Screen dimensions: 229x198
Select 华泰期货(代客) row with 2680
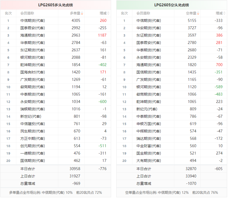tap(172, 50)
